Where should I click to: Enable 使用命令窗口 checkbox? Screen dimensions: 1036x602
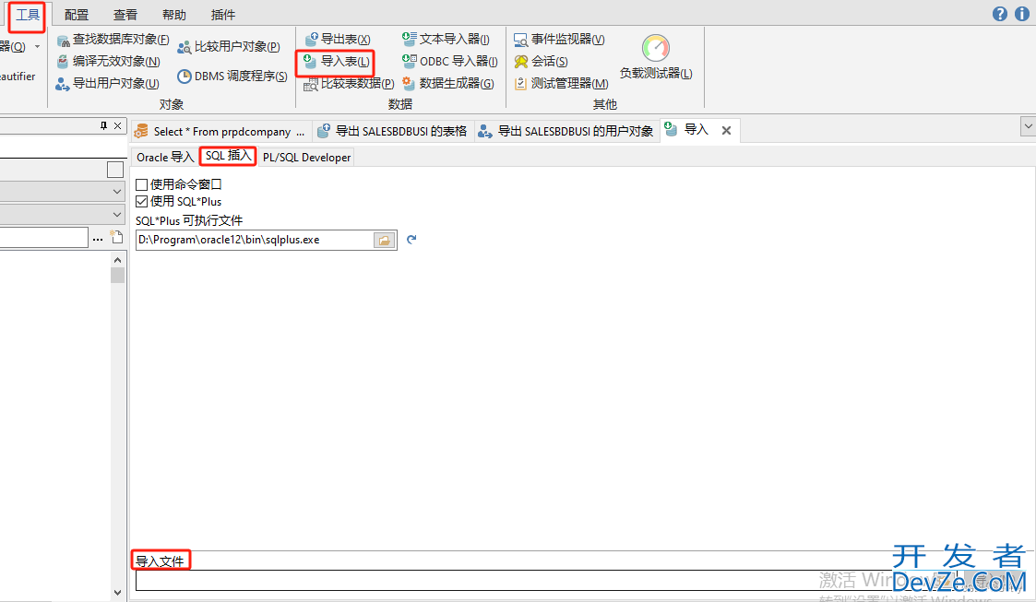tap(141, 184)
